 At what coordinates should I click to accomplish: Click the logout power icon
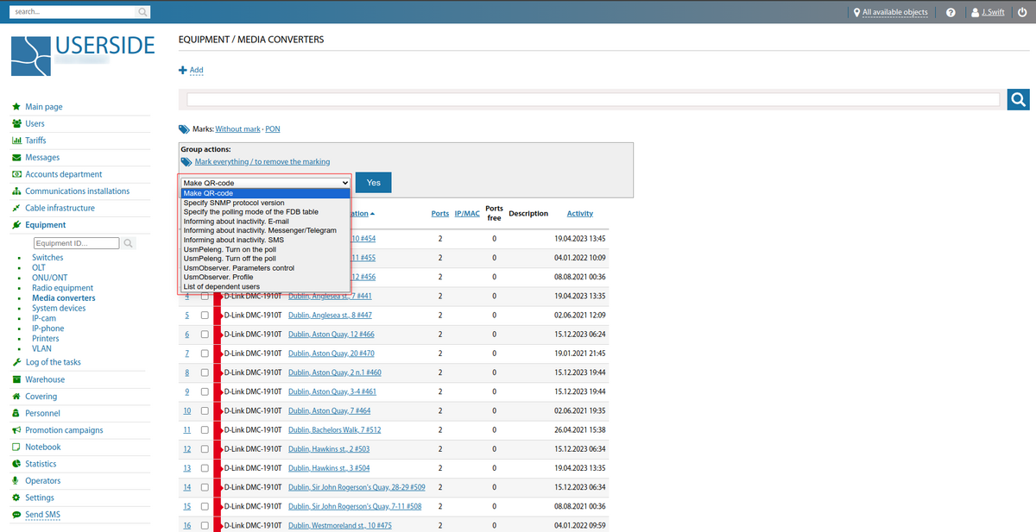coord(1020,12)
